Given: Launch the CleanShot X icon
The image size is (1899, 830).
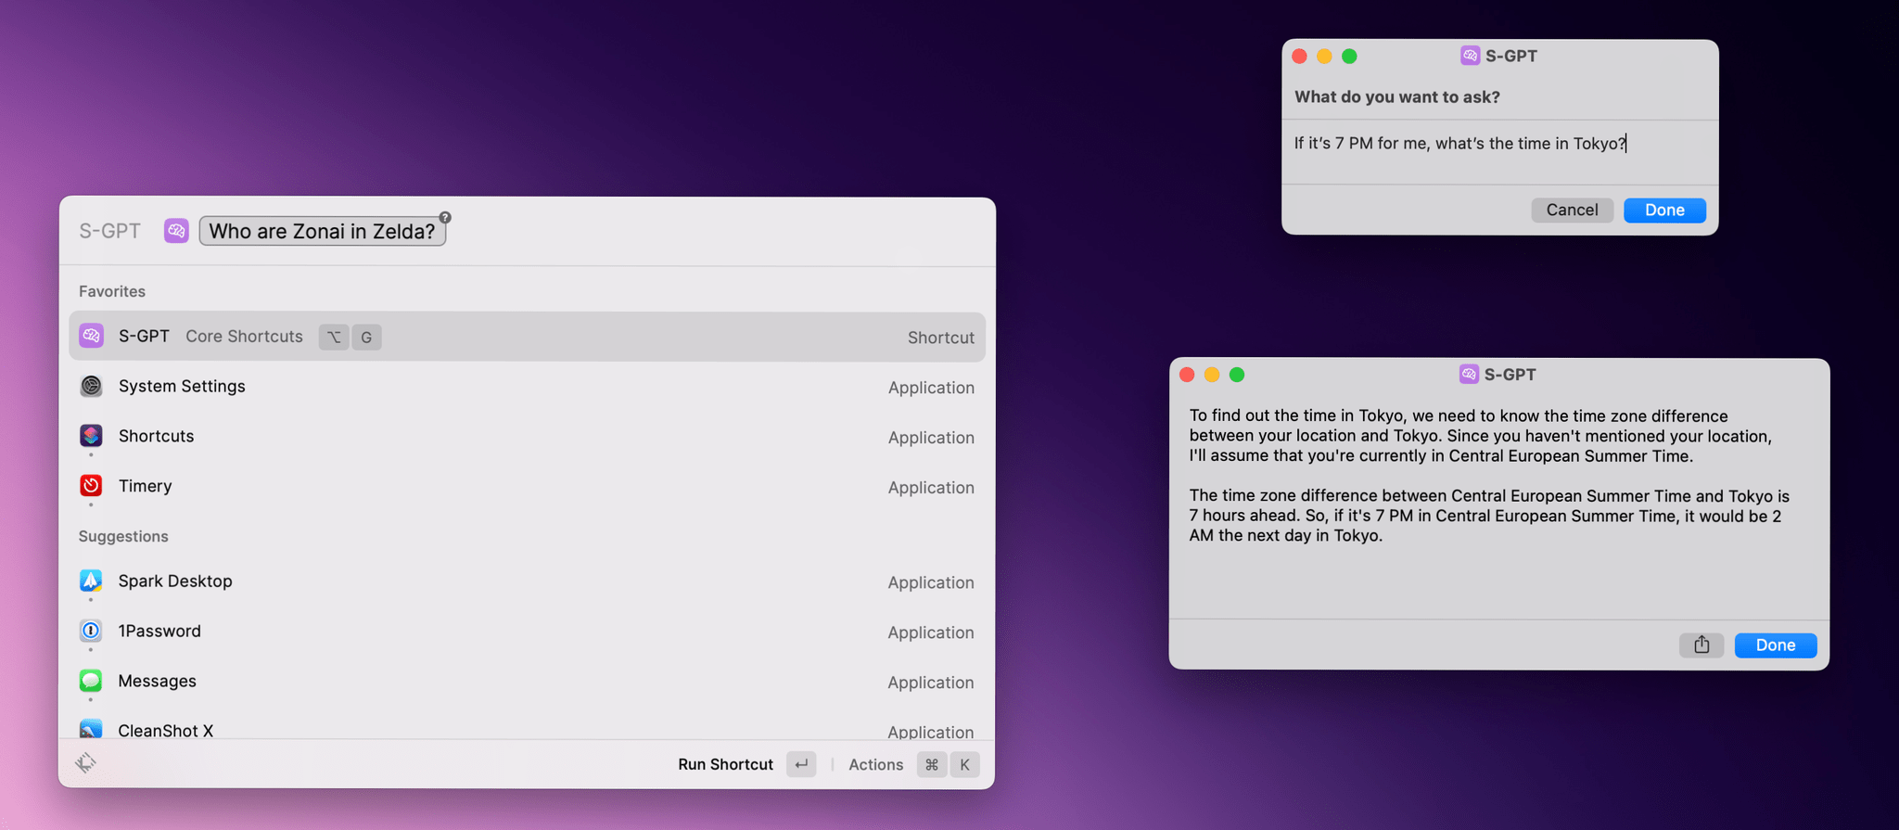Looking at the screenshot, I should click(91, 729).
